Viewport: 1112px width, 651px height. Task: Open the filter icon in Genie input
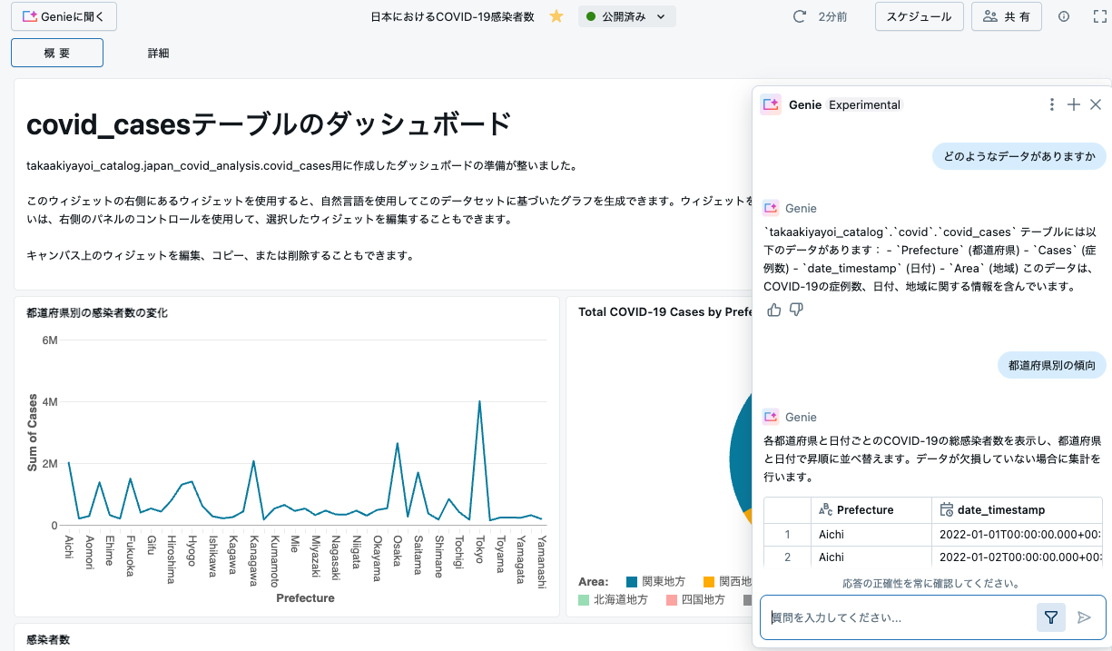(x=1050, y=617)
